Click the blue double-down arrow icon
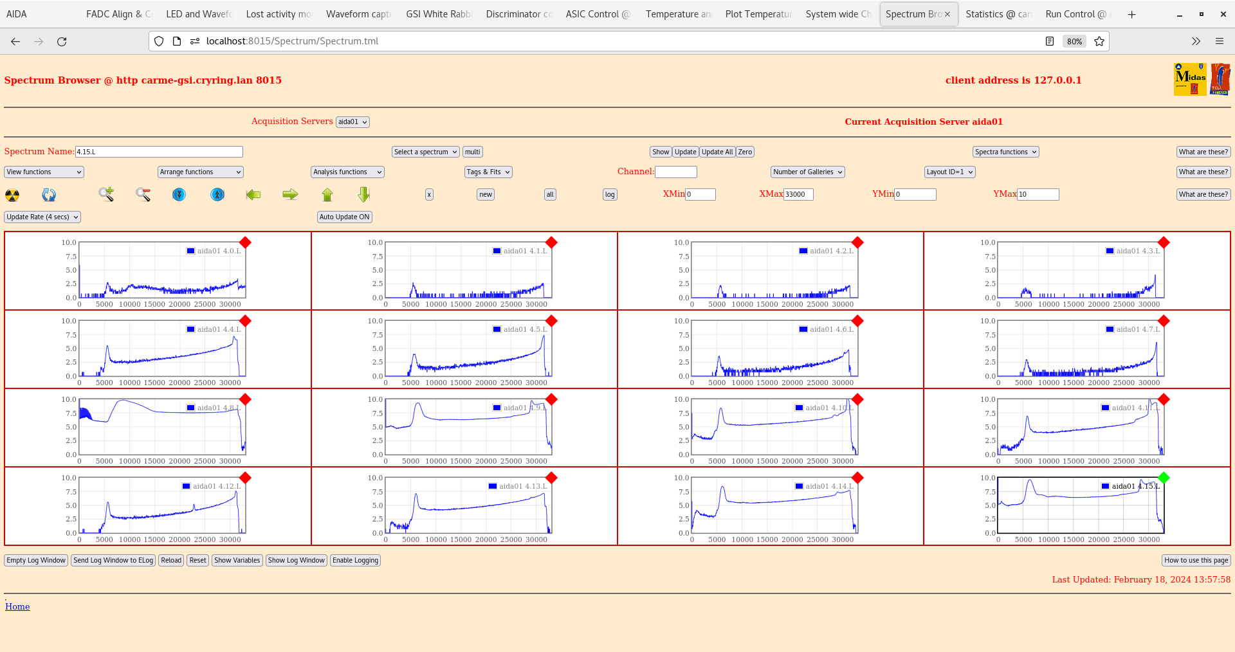Viewport: 1235px width, 652px height. click(x=179, y=194)
